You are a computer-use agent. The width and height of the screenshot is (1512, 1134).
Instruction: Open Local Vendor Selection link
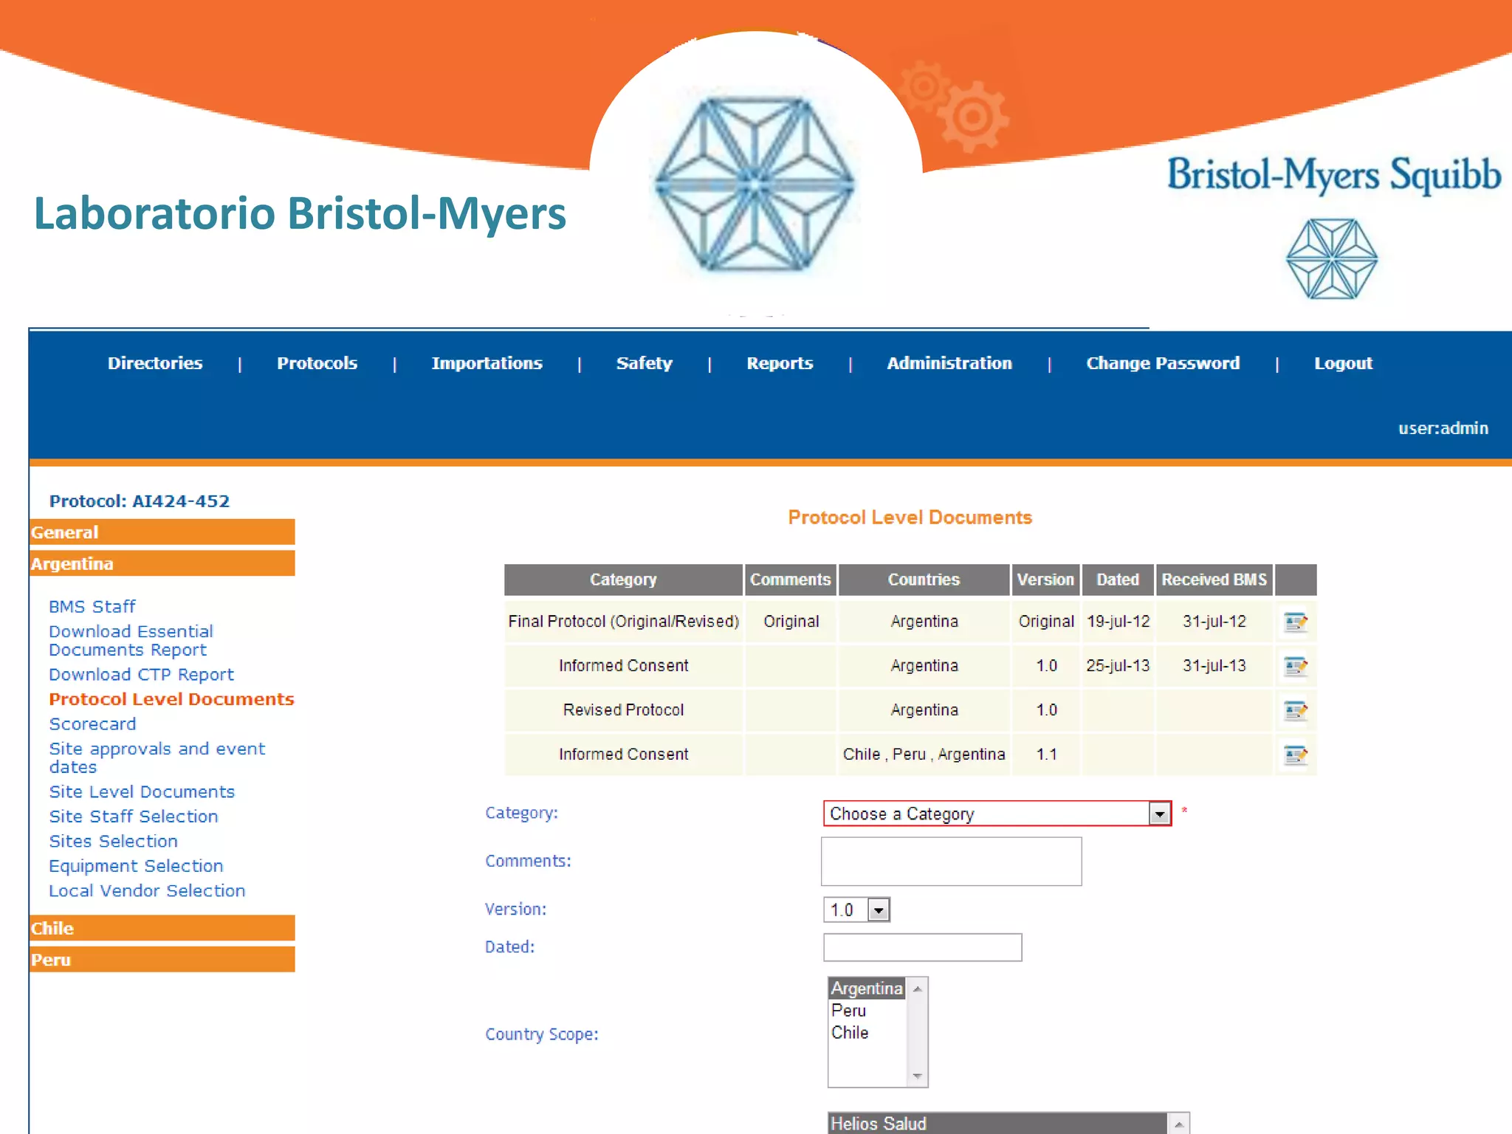[x=147, y=891]
